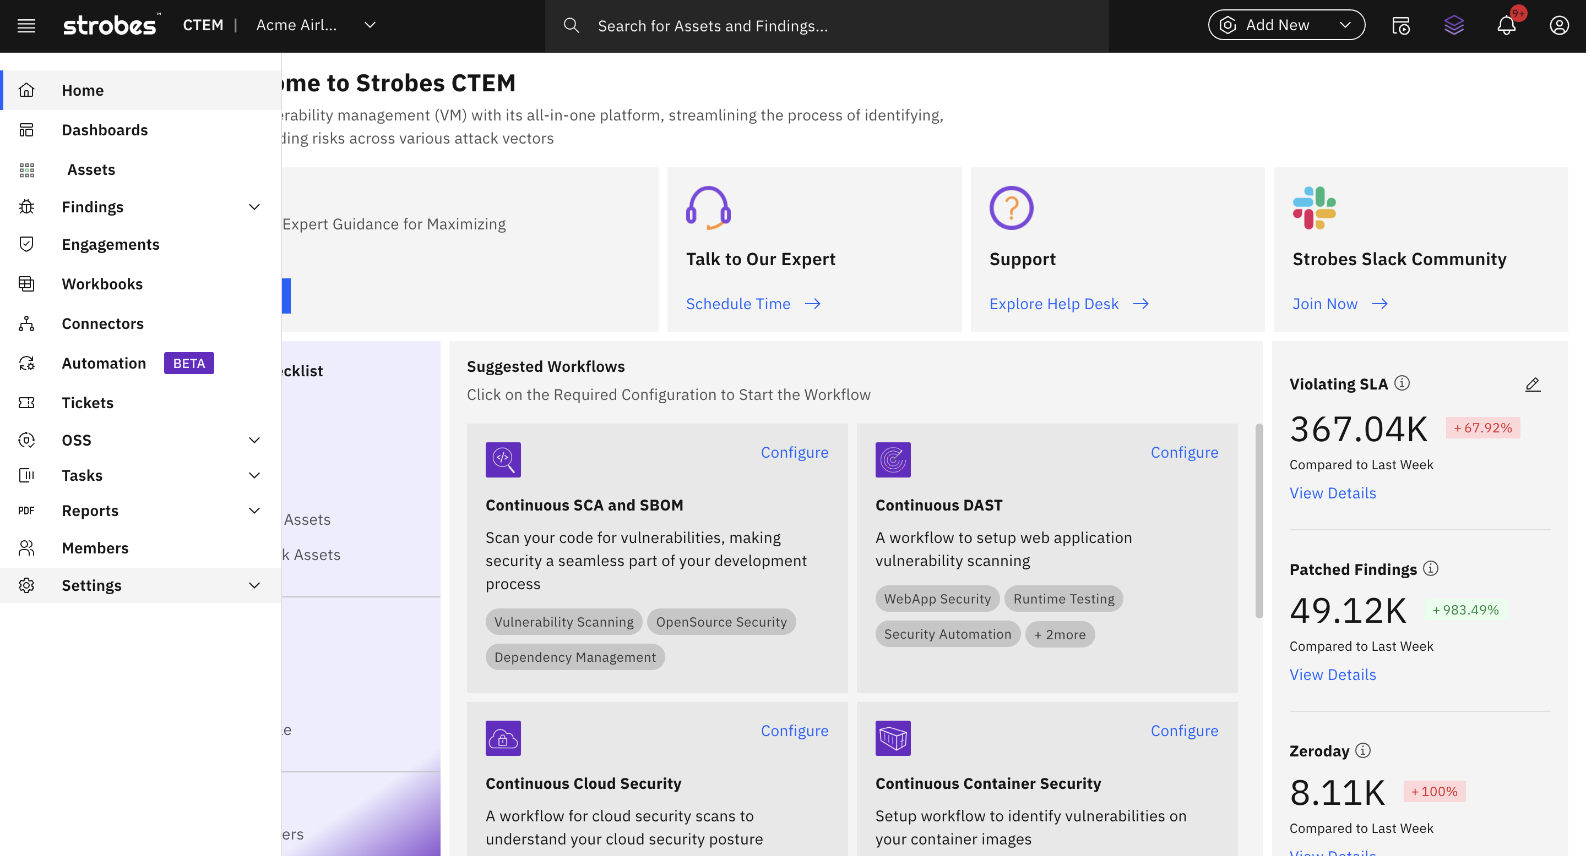The height and width of the screenshot is (856, 1586).
Task: Open the user profile icon
Action: point(1559,25)
